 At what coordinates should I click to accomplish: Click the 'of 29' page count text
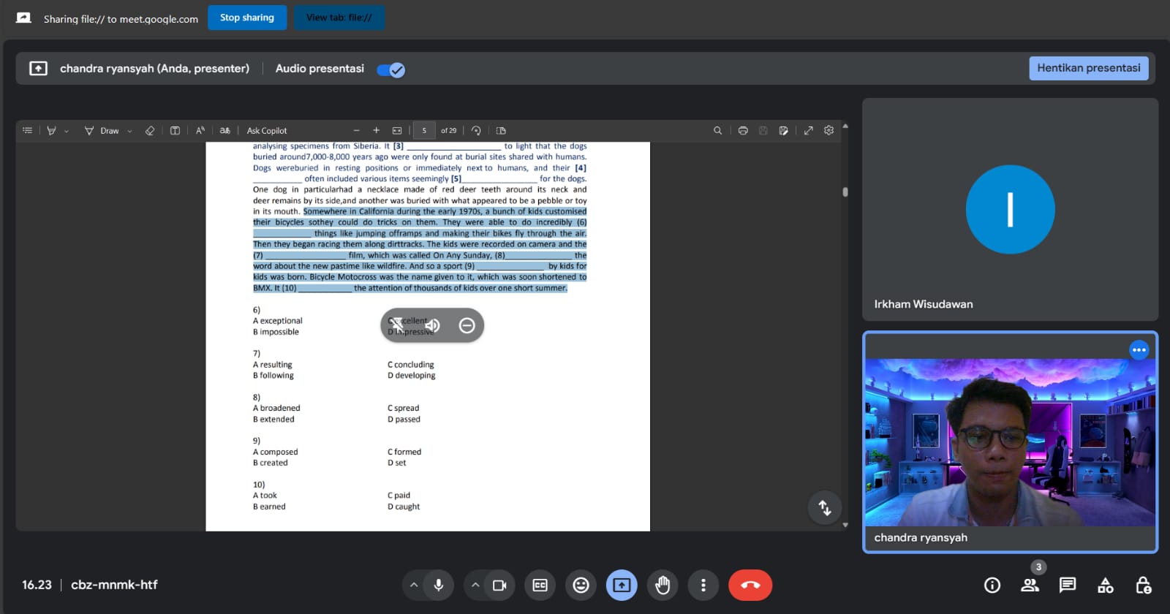pyautogui.click(x=448, y=130)
